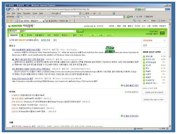Open the tab list dropdown beside Quick Tabs
Image resolution: width=177 pixels, height=134 pixels.
click(x=19, y=21)
